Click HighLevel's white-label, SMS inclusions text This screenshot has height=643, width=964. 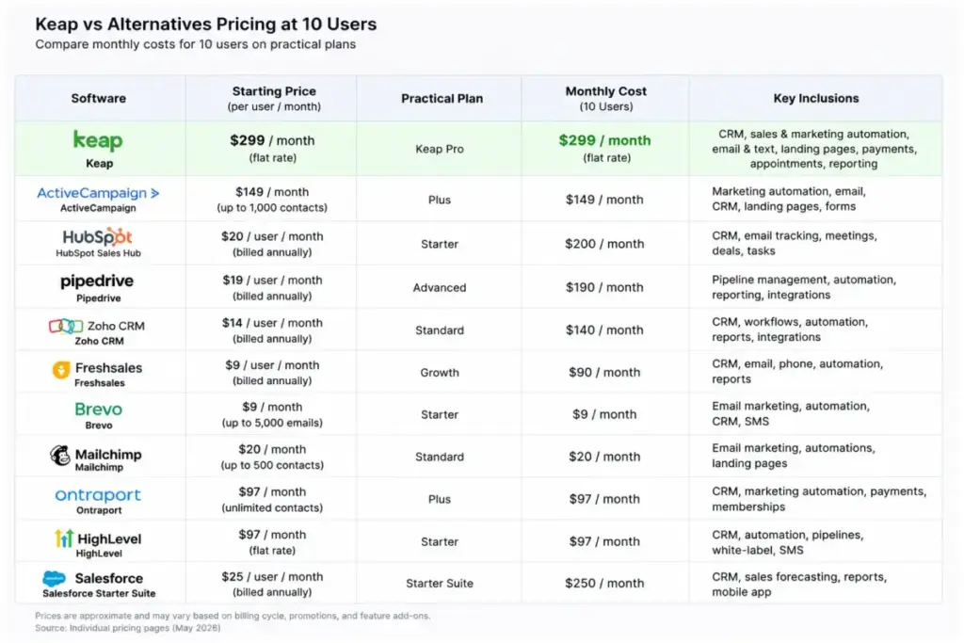click(x=788, y=542)
